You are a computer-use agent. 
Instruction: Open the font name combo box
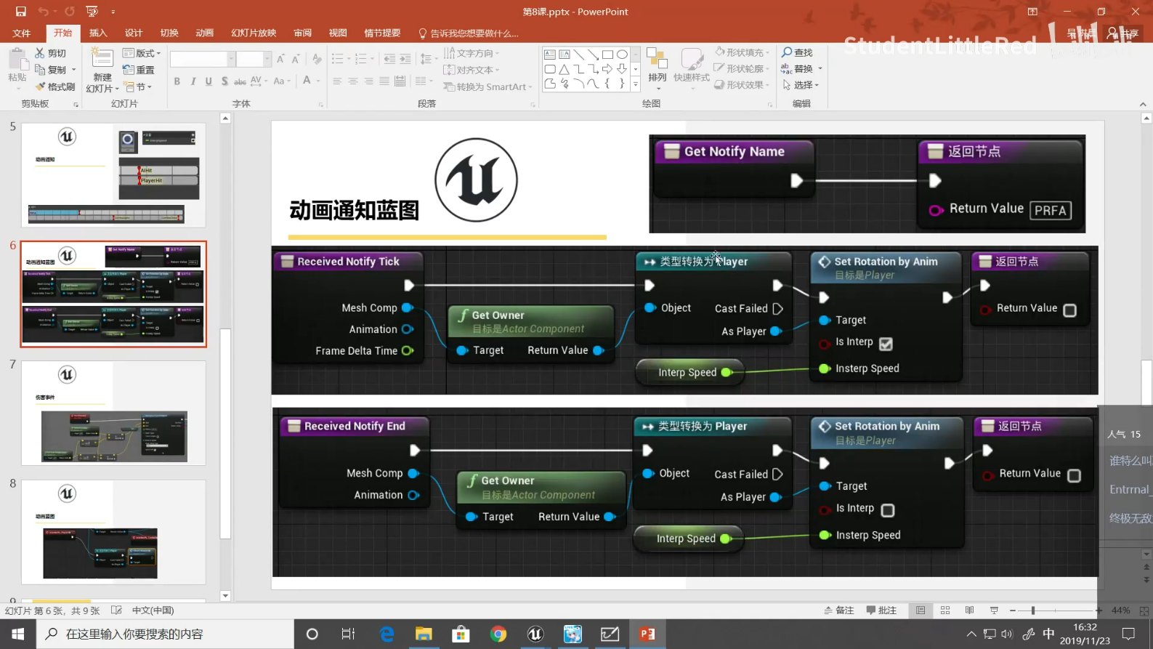point(203,59)
